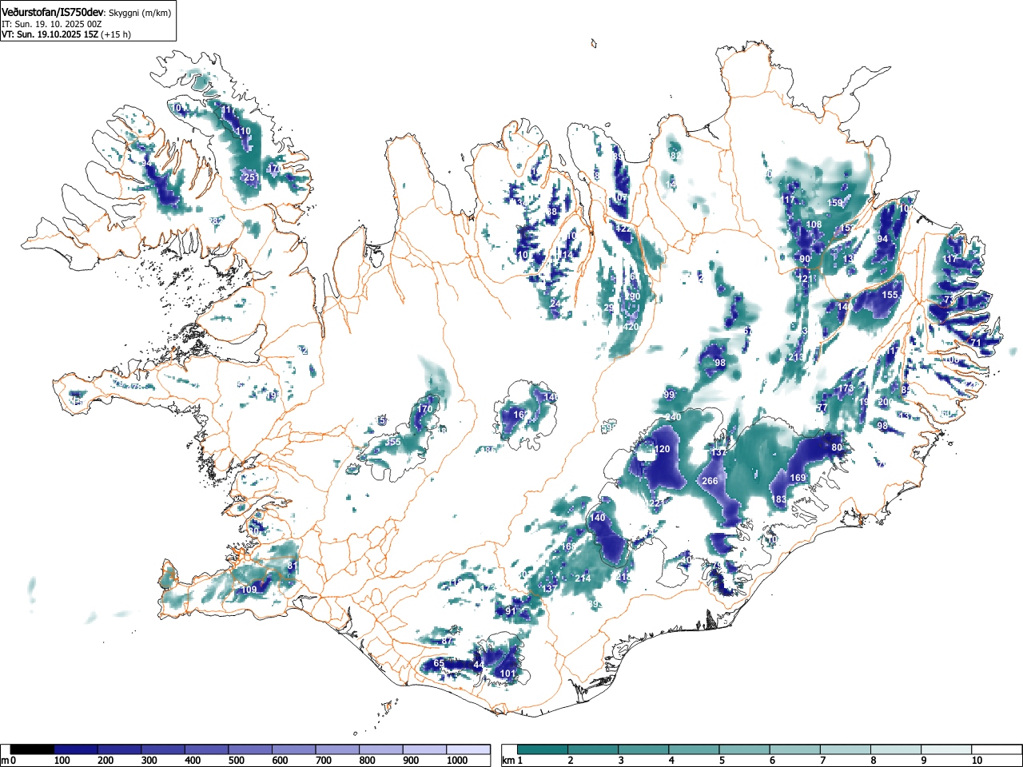
Task: Select the 9–10 km near-white legend swatch
Action: (945, 749)
